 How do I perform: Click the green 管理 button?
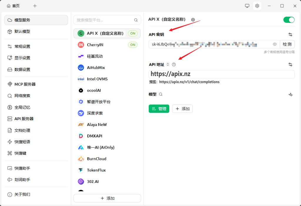[159, 109]
